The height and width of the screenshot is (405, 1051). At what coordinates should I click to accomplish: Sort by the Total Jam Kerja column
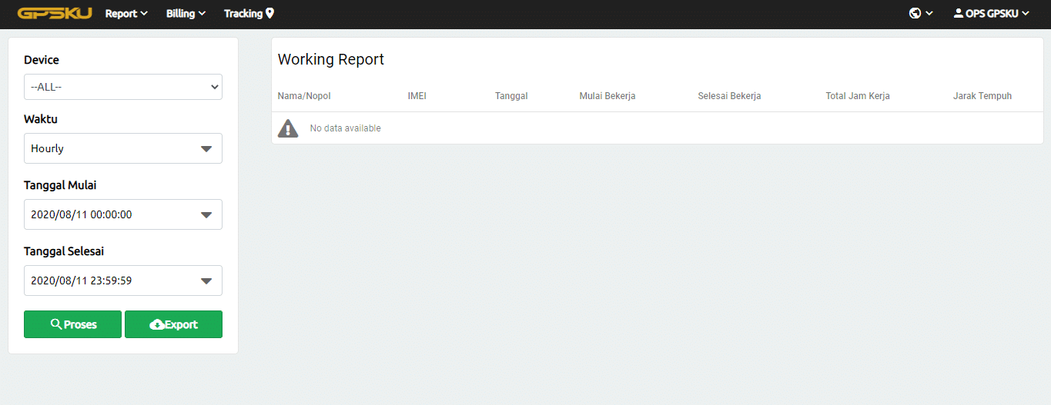click(x=858, y=96)
